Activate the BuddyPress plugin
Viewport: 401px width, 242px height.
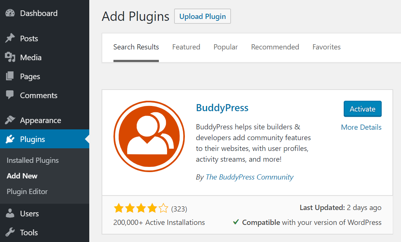pyautogui.click(x=362, y=109)
